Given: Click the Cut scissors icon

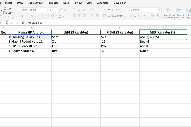Looking at the screenshot, I should [x=5, y=9].
